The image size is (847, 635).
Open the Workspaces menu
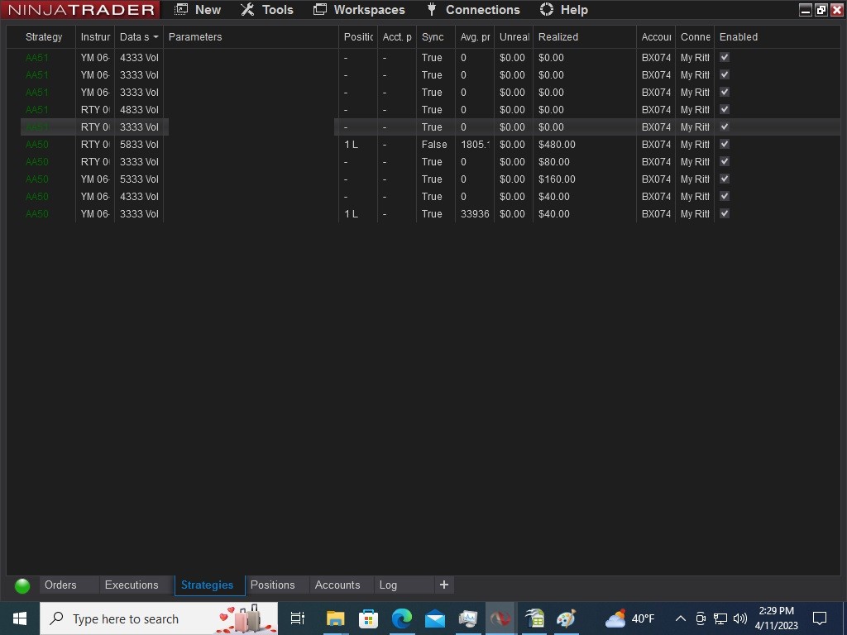click(359, 10)
